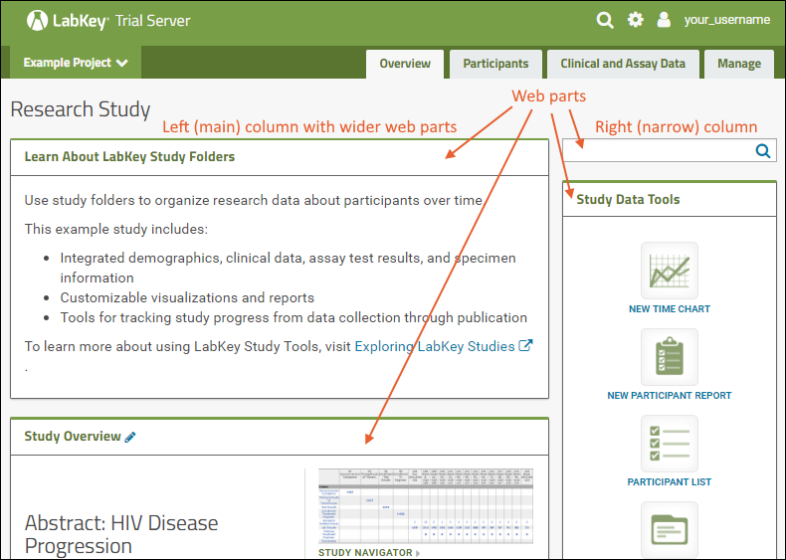Click the LabKey Trial Server title text

pyautogui.click(x=121, y=21)
